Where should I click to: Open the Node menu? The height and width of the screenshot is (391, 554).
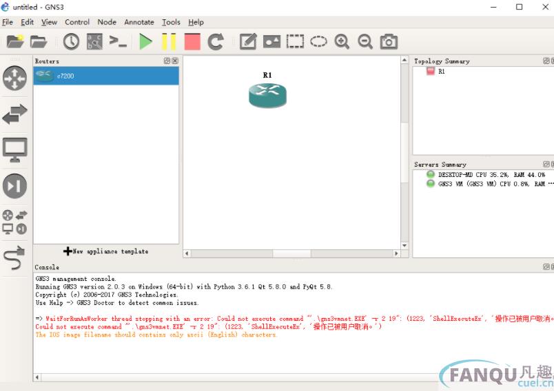point(107,22)
